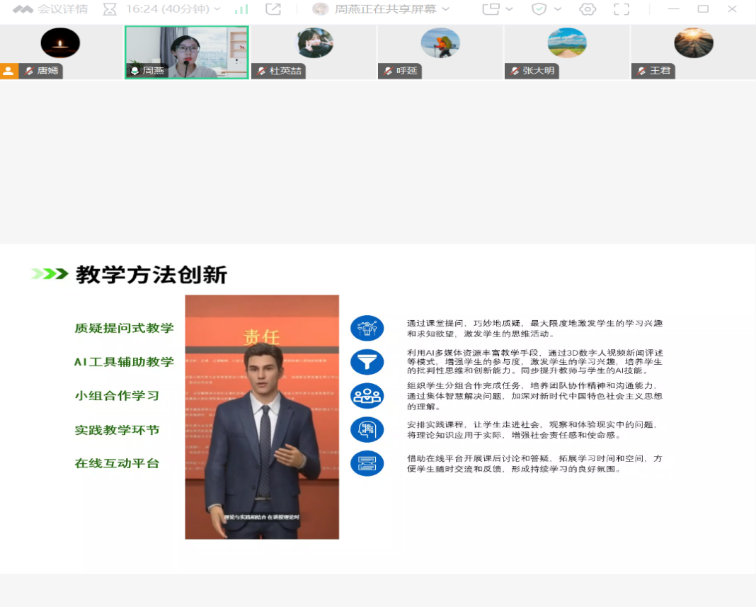
Task: Close the meeting window
Action: point(732,9)
